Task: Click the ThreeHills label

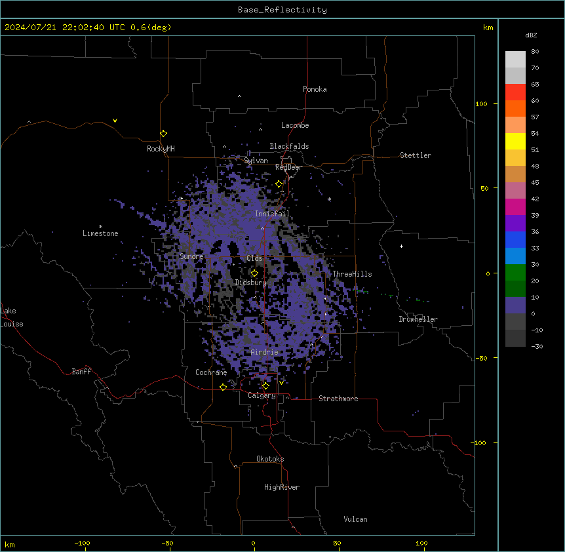Action: (352, 274)
